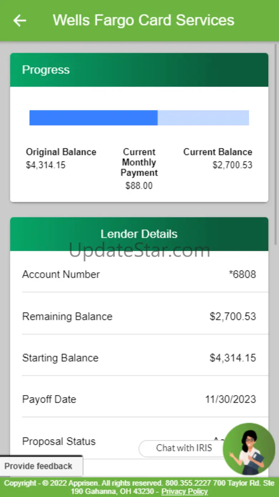Viewport: 279px width, 497px height.
Task: Click the Current Balance $2,700.53 value in Progress
Action: coord(232,165)
